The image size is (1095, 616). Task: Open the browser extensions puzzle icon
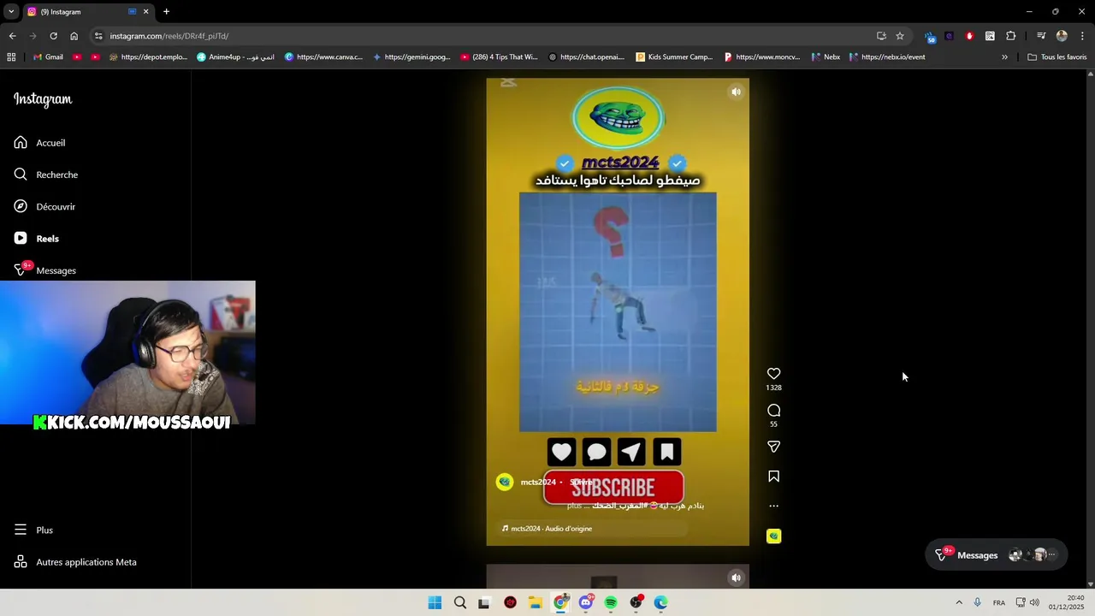(x=1011, y=36)
